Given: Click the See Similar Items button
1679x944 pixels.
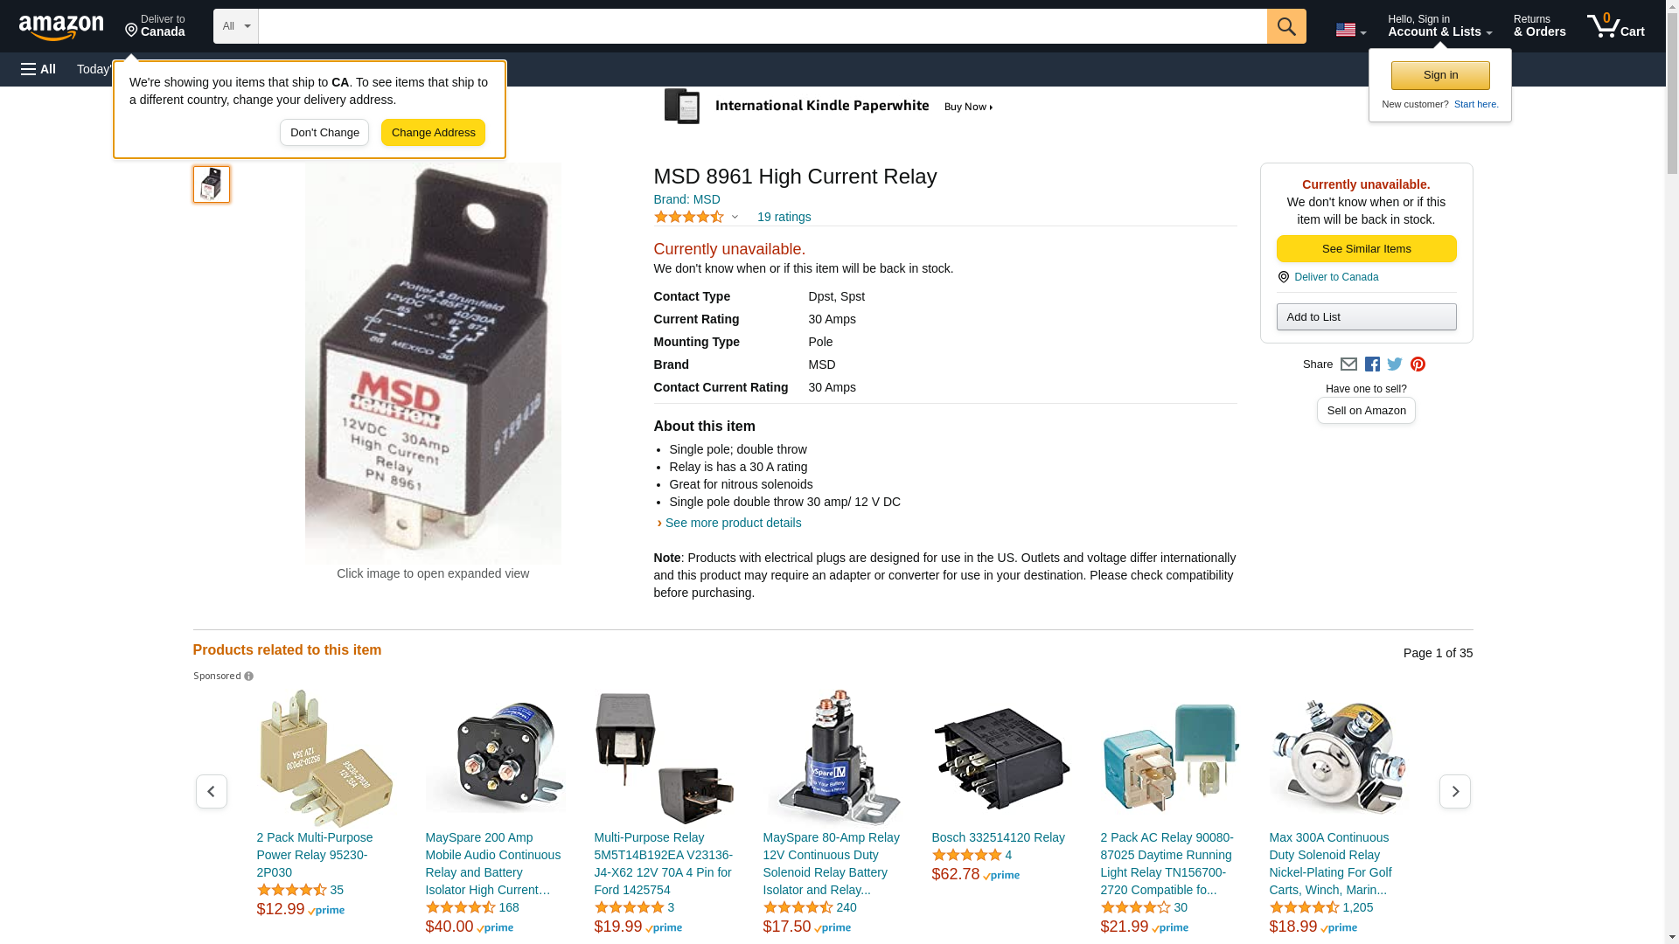Looking at the screenshot, I should 1366,249.
